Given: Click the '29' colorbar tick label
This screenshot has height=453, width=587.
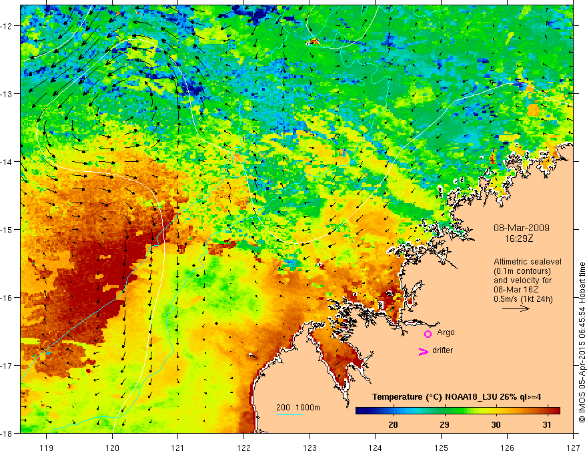Looking at the screenshot, I should coord(444,424).
